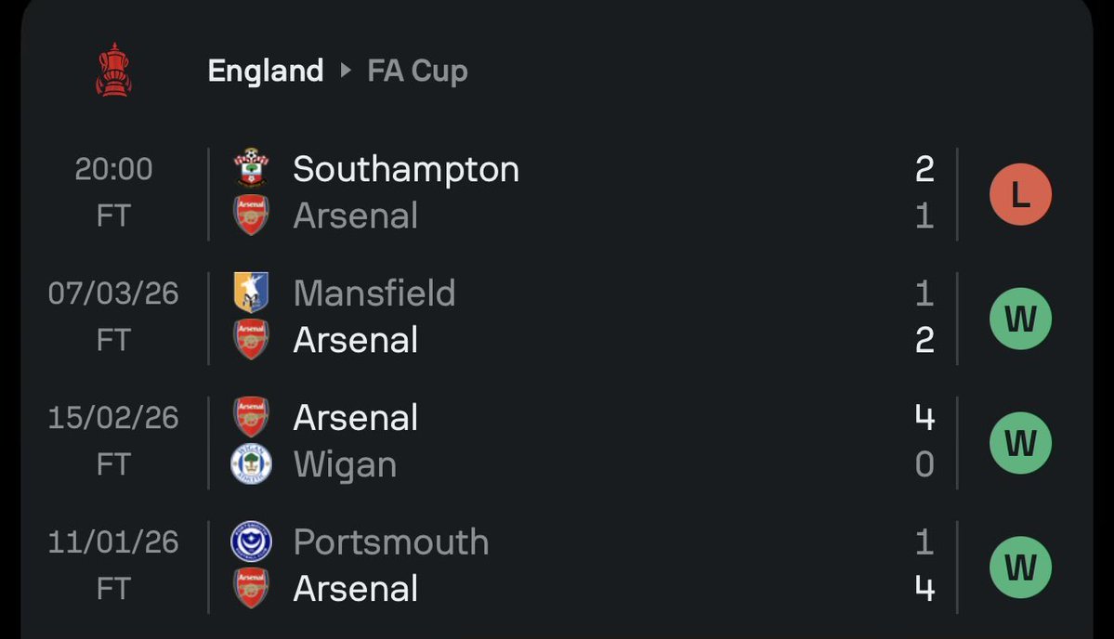Click the Southampton club crest
This screenshot has width=1114, height=639.
pos(252,168)
